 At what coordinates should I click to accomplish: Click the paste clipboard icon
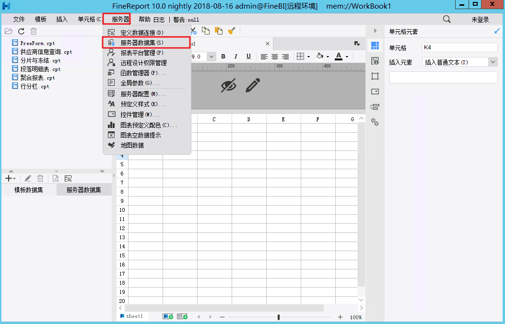[x=218, y=31]
